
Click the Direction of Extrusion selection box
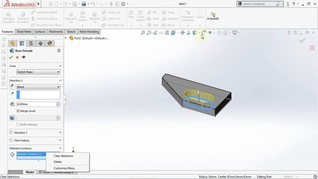pos(38,95)
